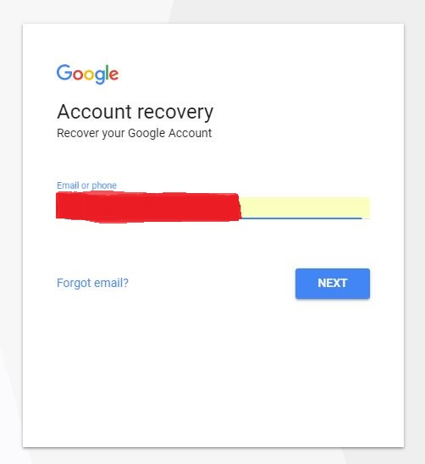Screen dimensions: 425x464
Task: Select the Account recovery heading
Action: coord(135,113)
